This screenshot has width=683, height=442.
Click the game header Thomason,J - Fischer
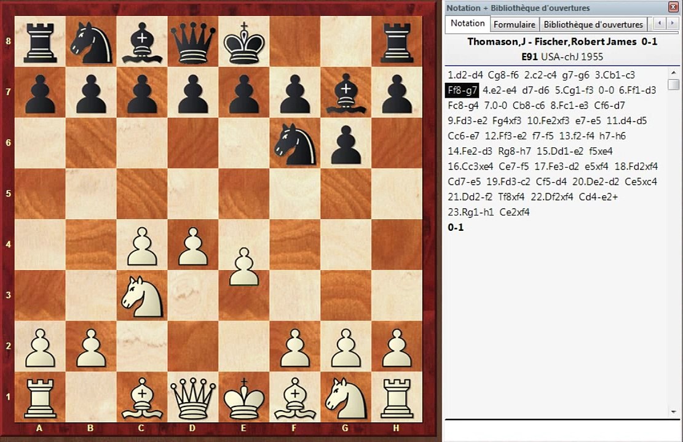click(x=562, y=42)
